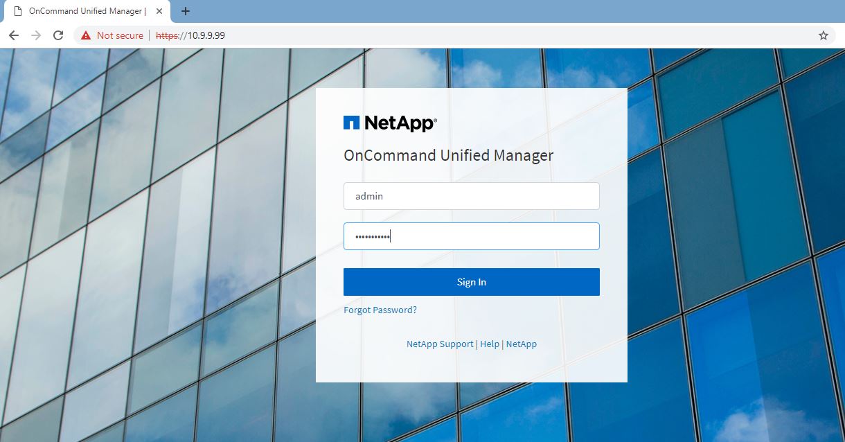This screenshot has width=845, height=442.
Task: Click the struck-through https text
Action: pyautogui.click(x=168, y=35)
